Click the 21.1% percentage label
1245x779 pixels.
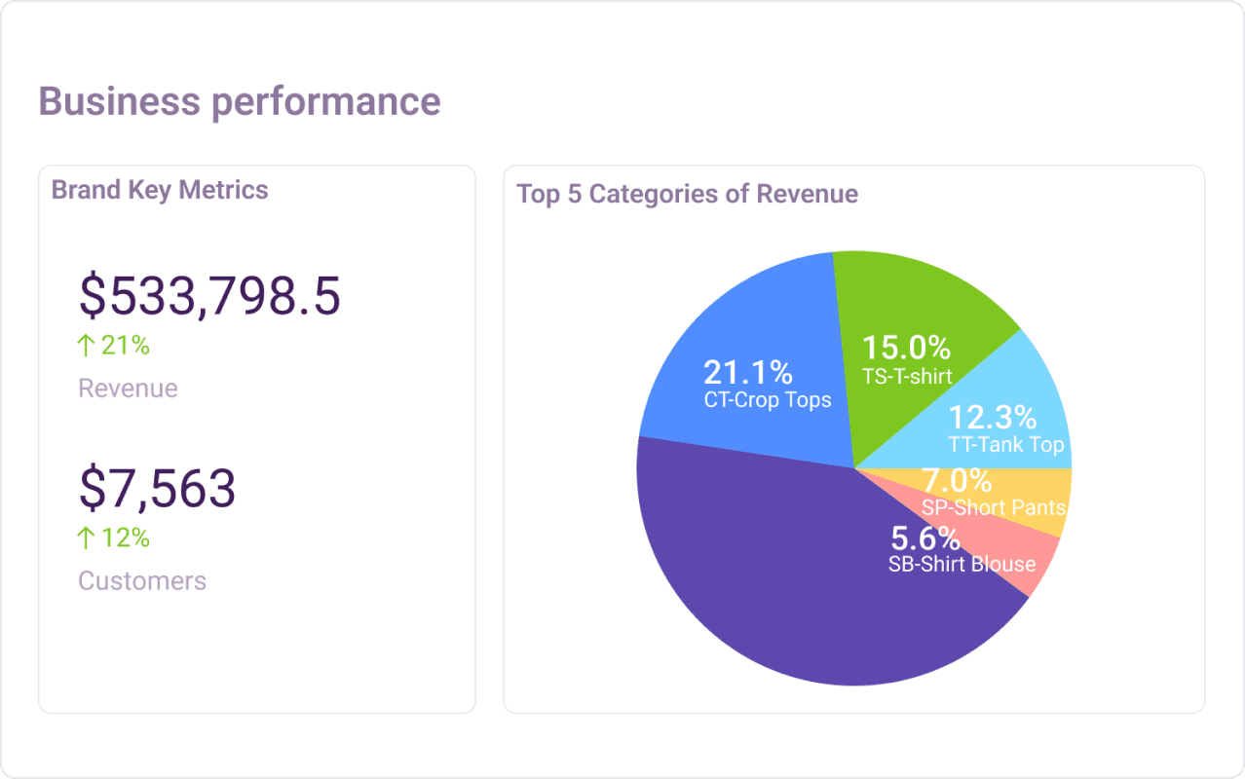[747, 372]
